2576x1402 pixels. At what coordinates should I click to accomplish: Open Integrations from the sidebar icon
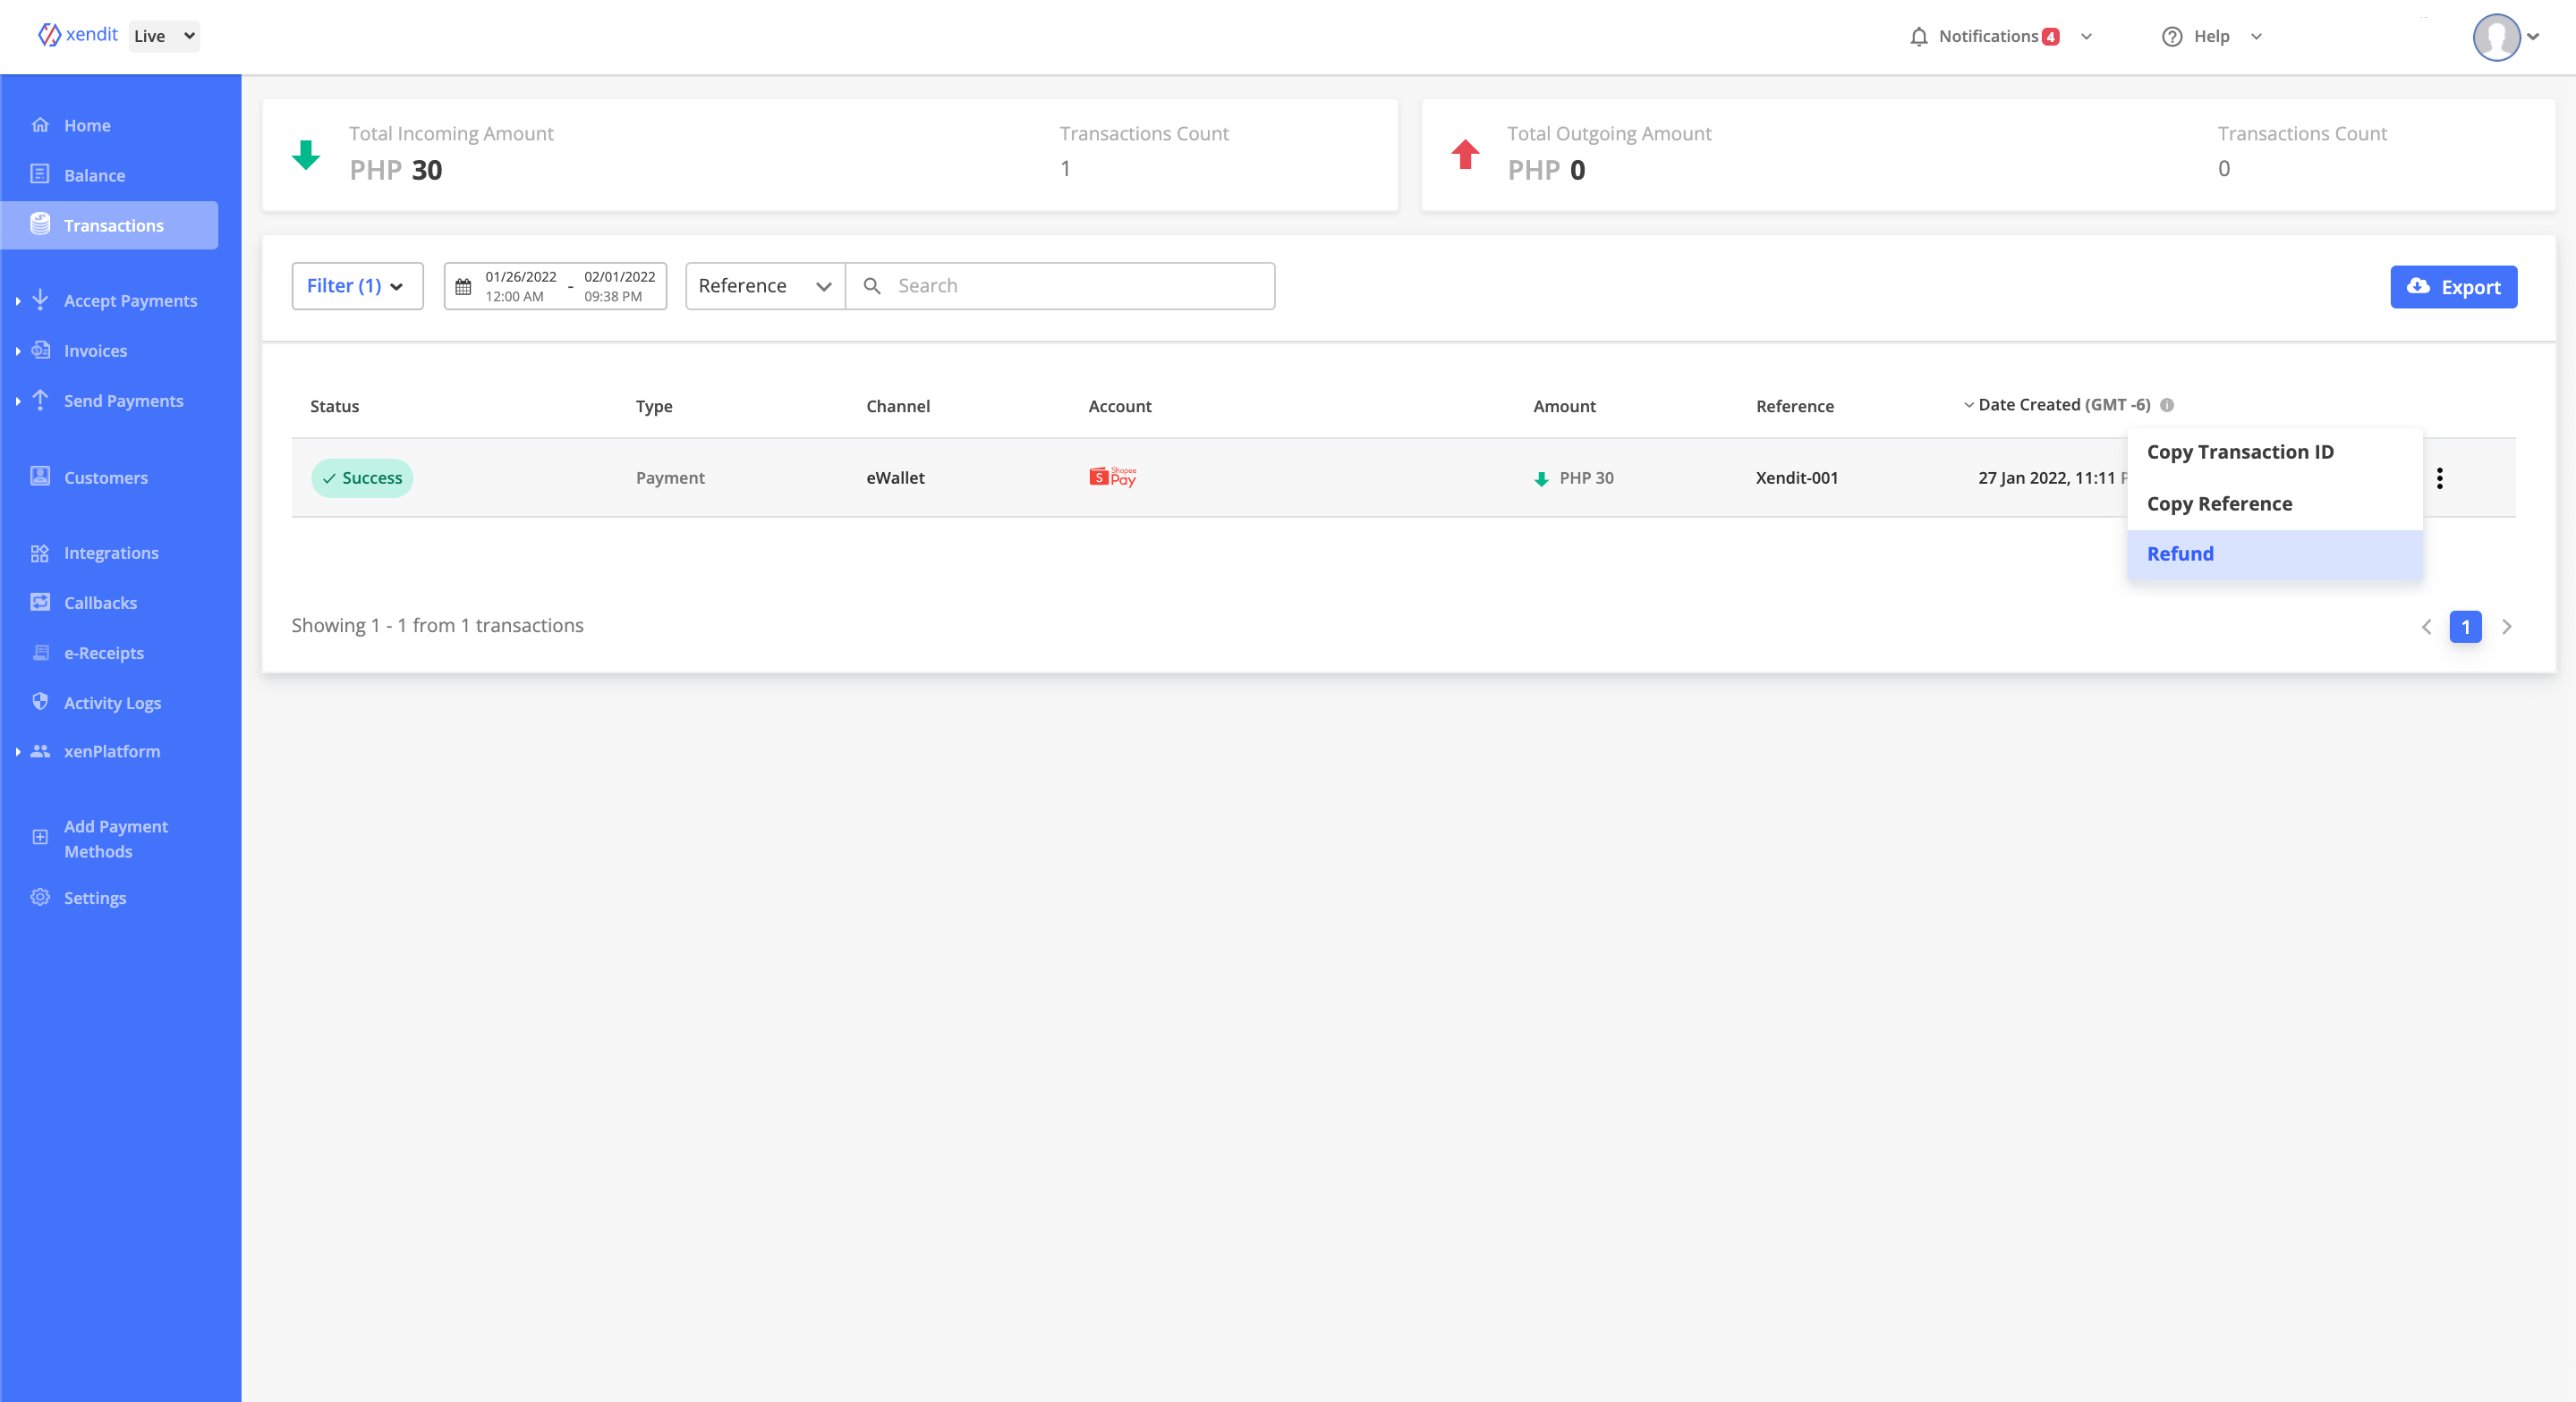(40, 553)
